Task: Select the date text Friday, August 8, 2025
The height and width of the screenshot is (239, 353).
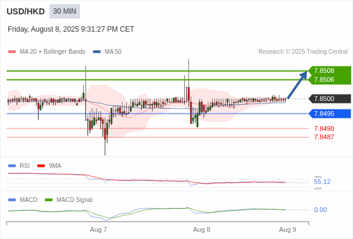Action: click(x=43, y=29)
